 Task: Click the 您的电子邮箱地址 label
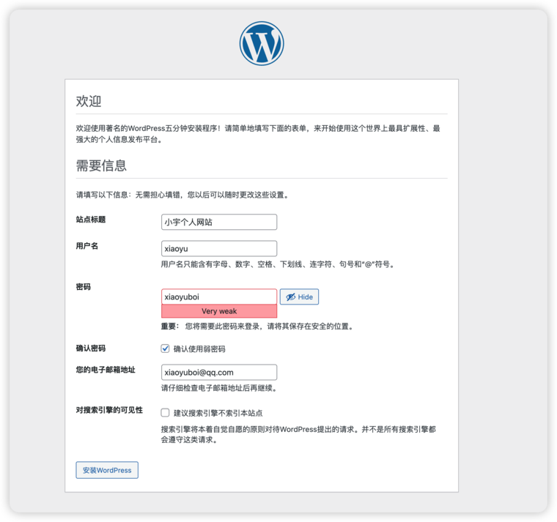coord(106,370)
